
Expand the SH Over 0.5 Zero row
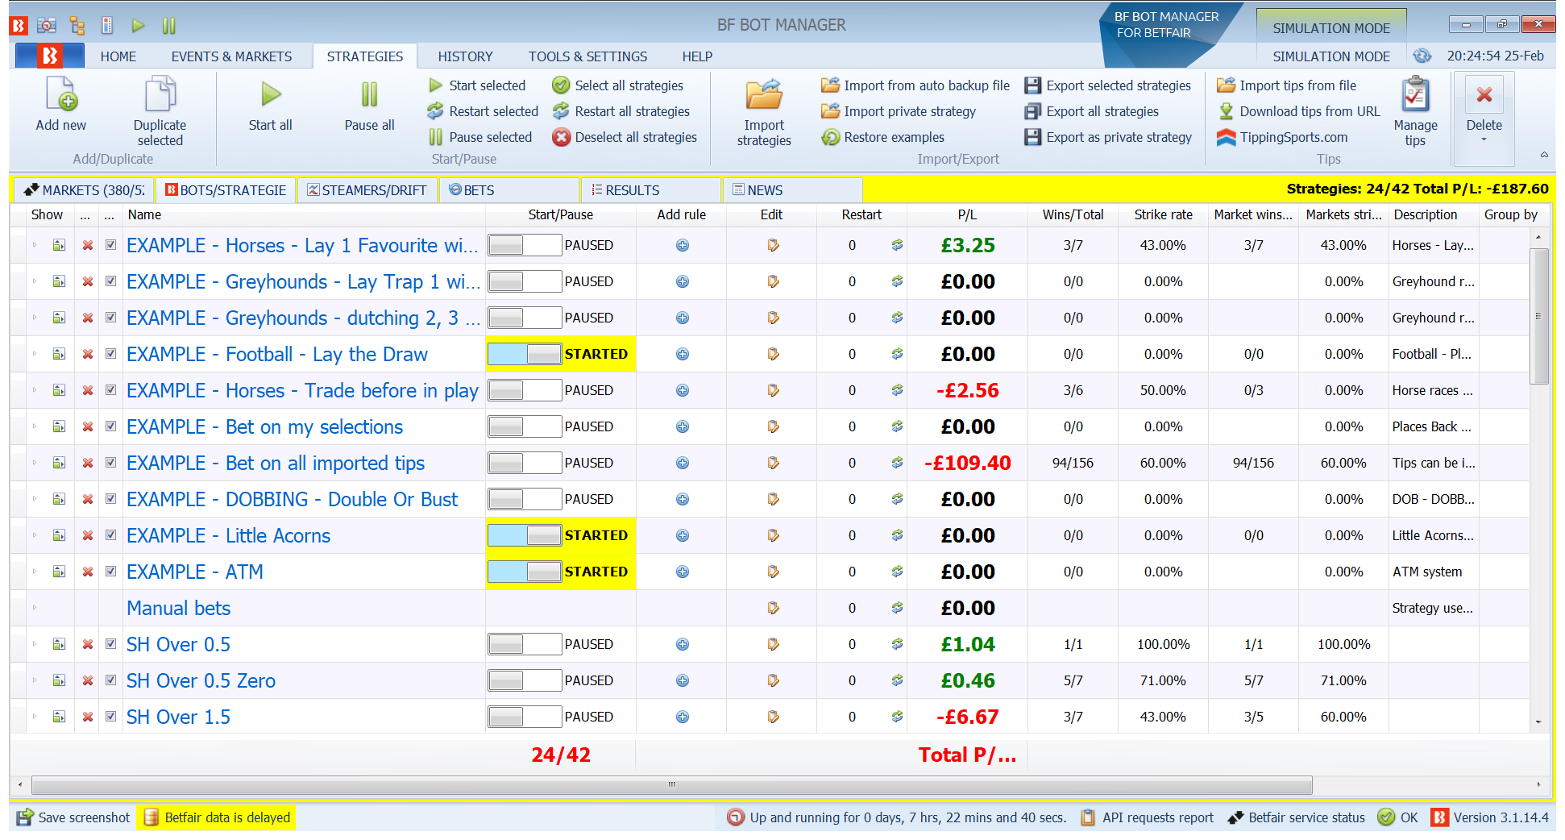click(35, 680)
